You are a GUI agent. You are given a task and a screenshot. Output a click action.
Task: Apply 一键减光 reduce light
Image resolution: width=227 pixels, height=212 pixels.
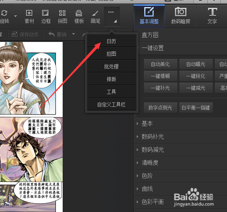(x=196, y=88)
